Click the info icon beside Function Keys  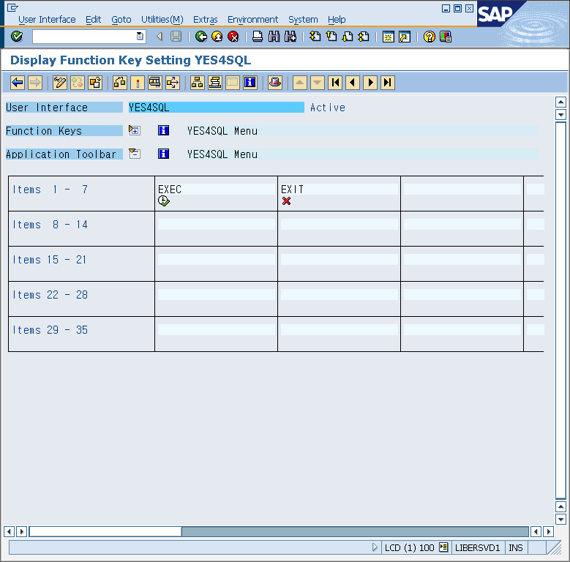[x=164, y=130]
